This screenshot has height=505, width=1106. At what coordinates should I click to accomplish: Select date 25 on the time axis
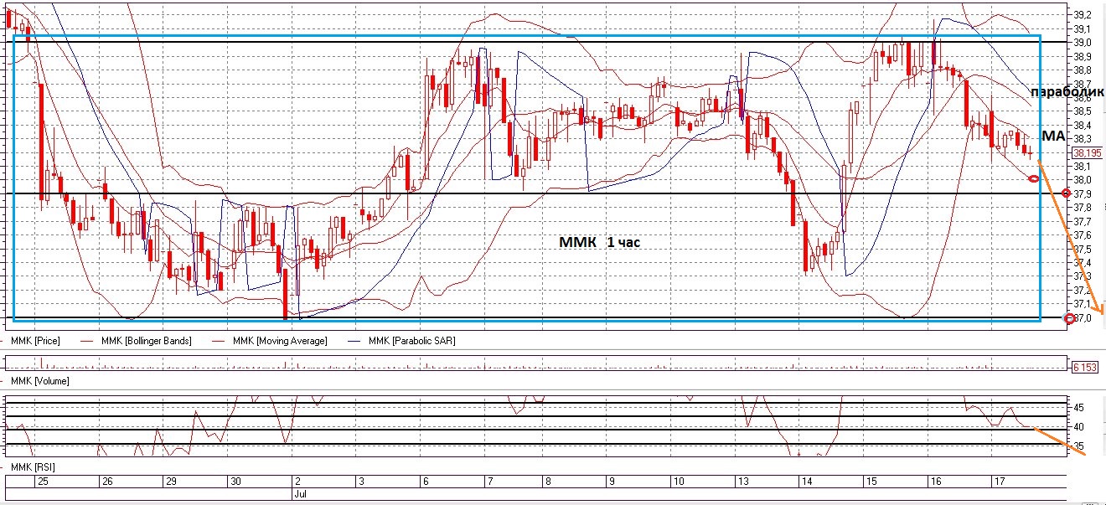pyautogui.click(x=42, y=482)
